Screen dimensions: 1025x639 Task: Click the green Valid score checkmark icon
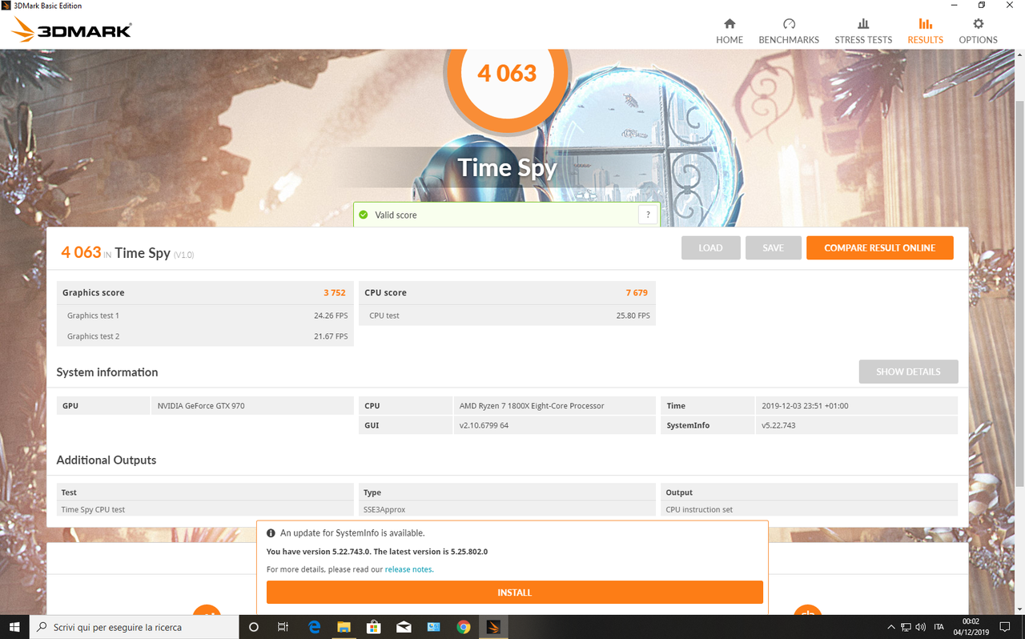coord(364,215)
